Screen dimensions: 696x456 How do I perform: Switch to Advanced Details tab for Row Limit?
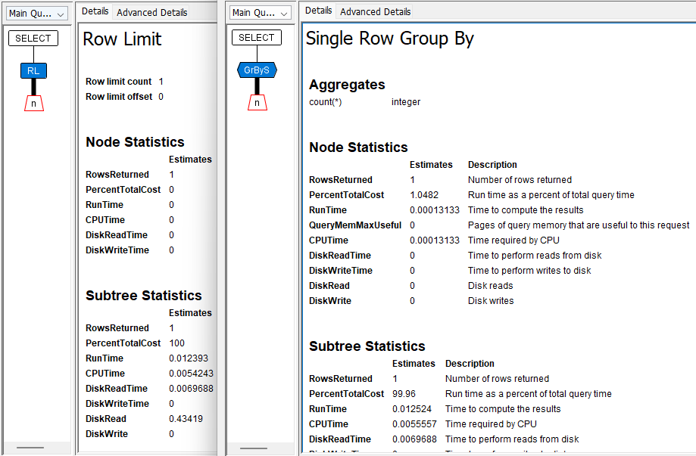click(x=151, y=12)
